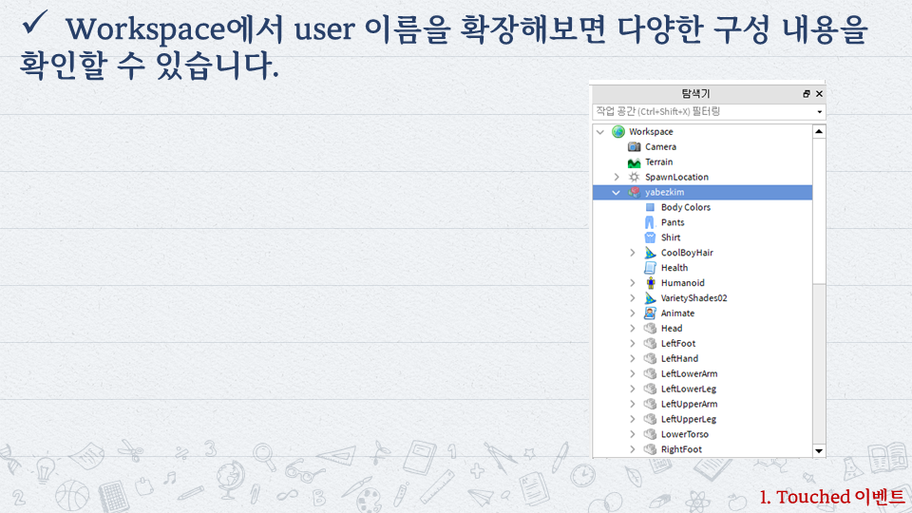
Task: Click the Shirt icon
Action: click(x=650, y=237)
